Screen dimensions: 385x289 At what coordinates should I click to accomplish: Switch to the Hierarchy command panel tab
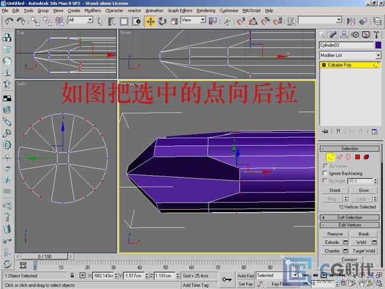coord(344,35)
